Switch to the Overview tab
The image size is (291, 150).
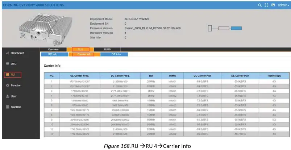(x=53, y=49)
